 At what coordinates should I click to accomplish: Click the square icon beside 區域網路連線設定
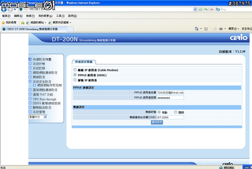pos(30,90)
